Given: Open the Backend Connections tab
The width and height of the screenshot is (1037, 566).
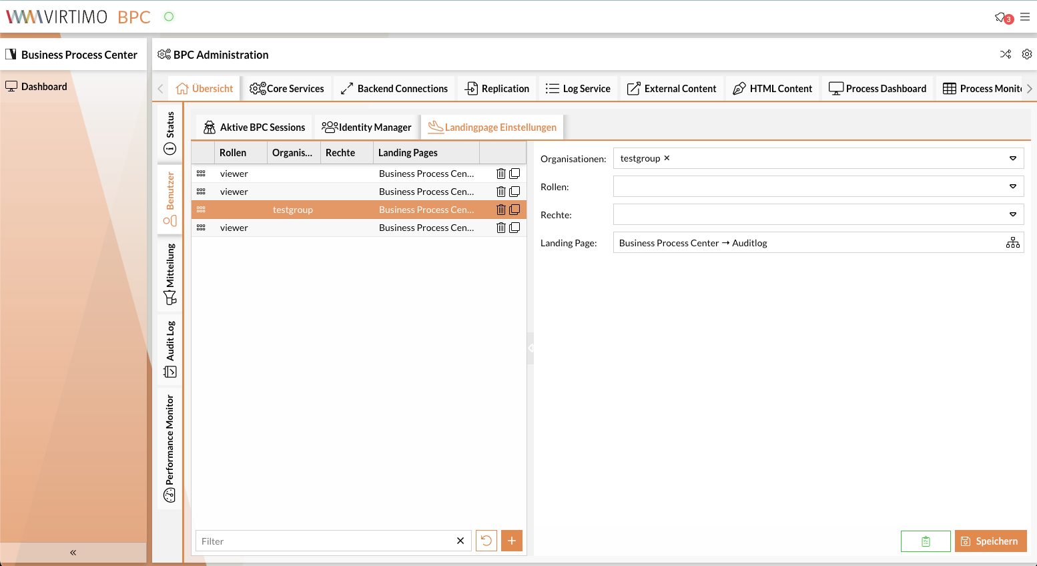Looking at the screenshot, I should (x=394, y=89).
